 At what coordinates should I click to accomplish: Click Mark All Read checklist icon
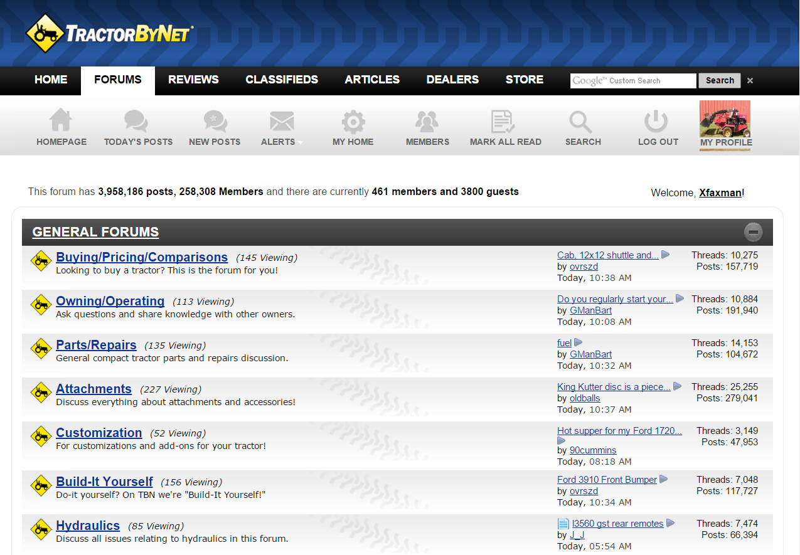[x=503, y=121]
